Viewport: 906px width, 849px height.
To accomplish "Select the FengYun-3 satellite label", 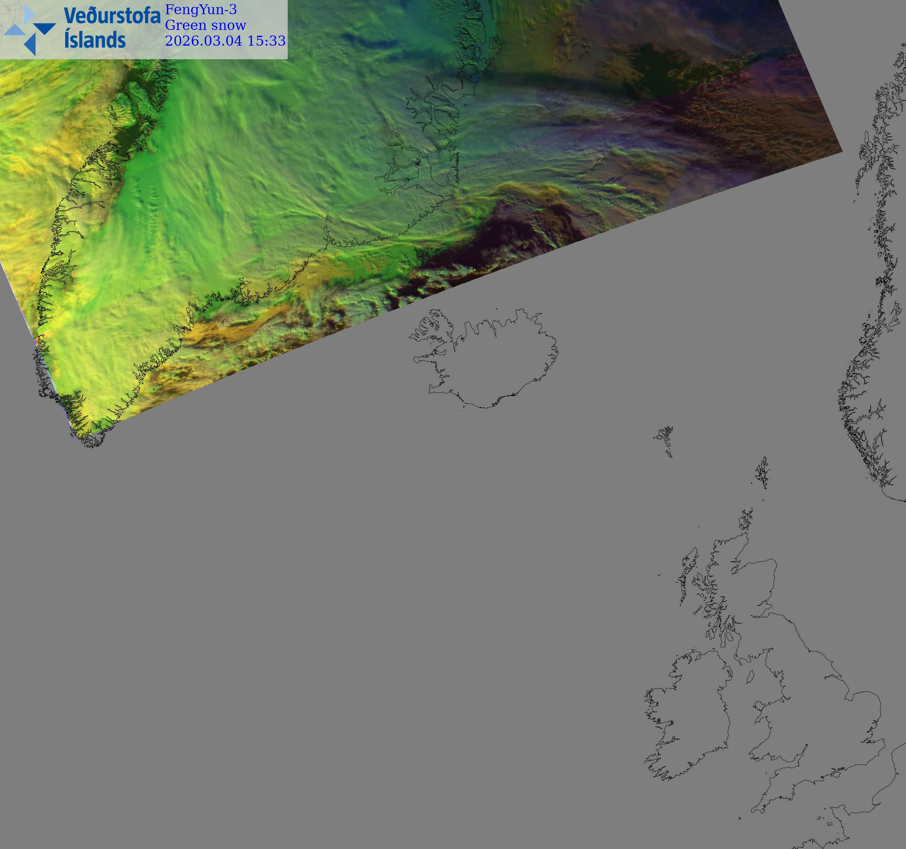I will point(201,10).
